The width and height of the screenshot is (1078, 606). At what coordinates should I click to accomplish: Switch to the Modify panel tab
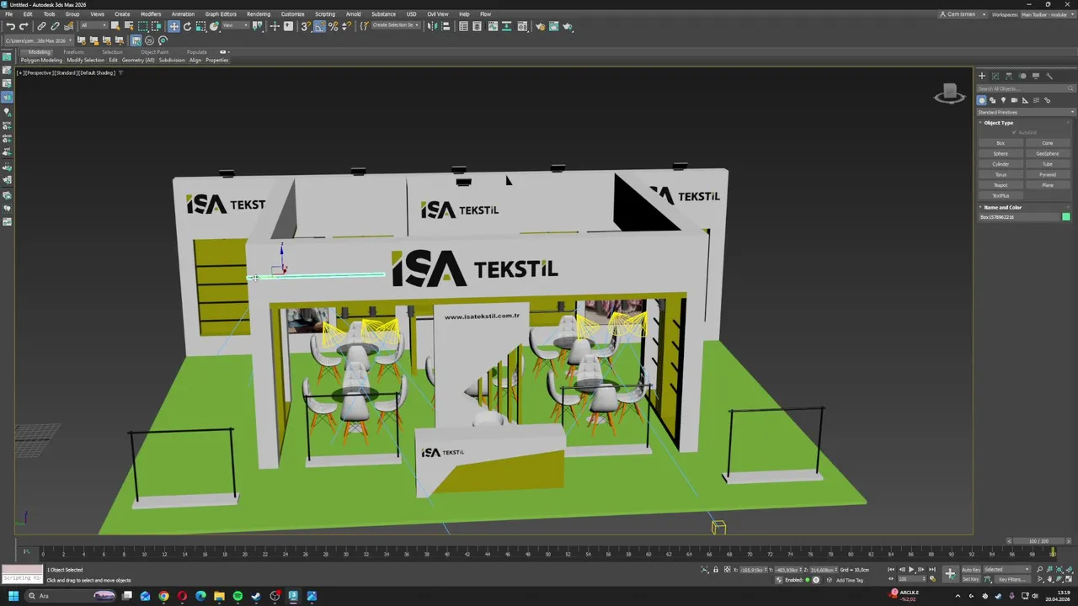[x=995, y=76]
